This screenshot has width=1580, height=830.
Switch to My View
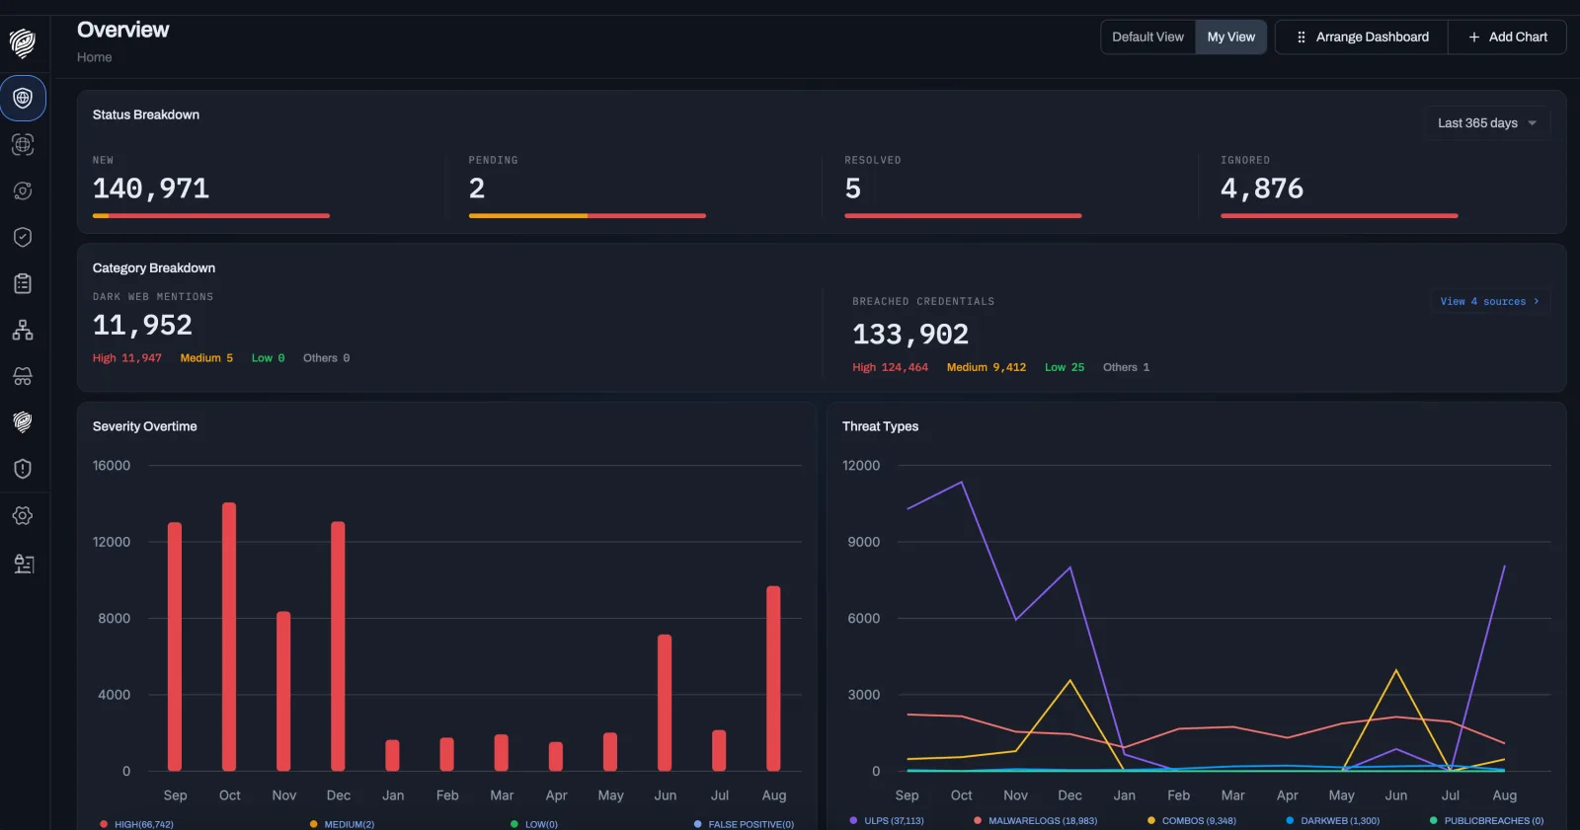click(x=1231, y=37)
